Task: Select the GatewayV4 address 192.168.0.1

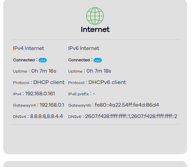Action: (52, 105)
